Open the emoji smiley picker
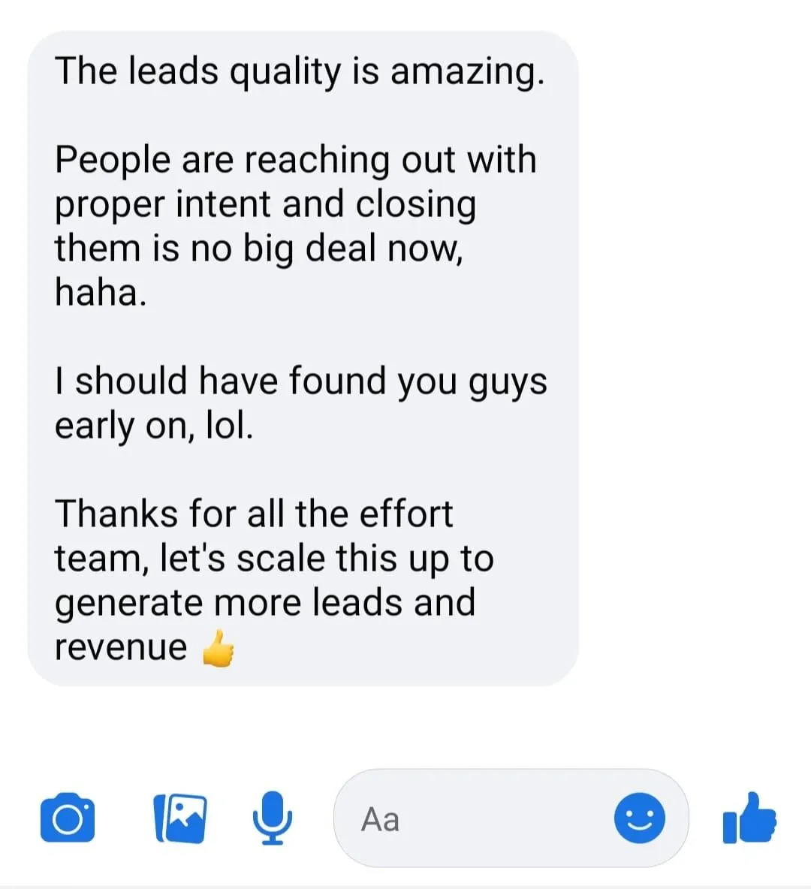Screen dimensions: 811x889 click(640, 818)
